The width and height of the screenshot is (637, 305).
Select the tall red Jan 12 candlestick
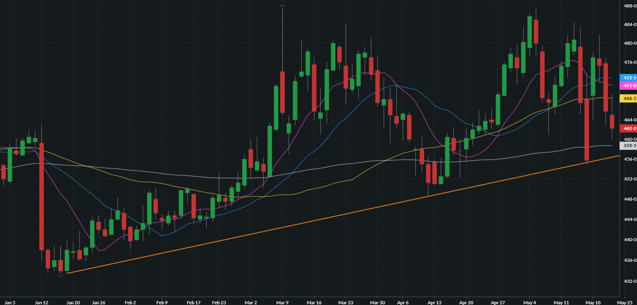(42, 196)
